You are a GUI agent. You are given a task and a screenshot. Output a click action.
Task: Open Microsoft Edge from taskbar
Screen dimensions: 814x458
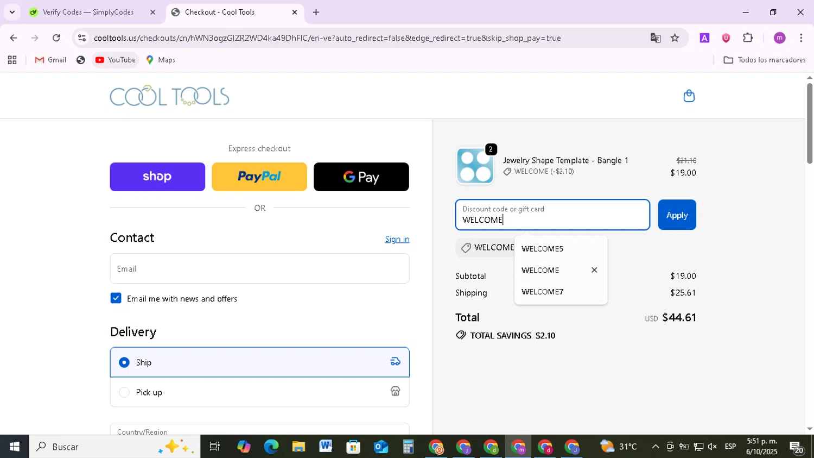point(271,447)
